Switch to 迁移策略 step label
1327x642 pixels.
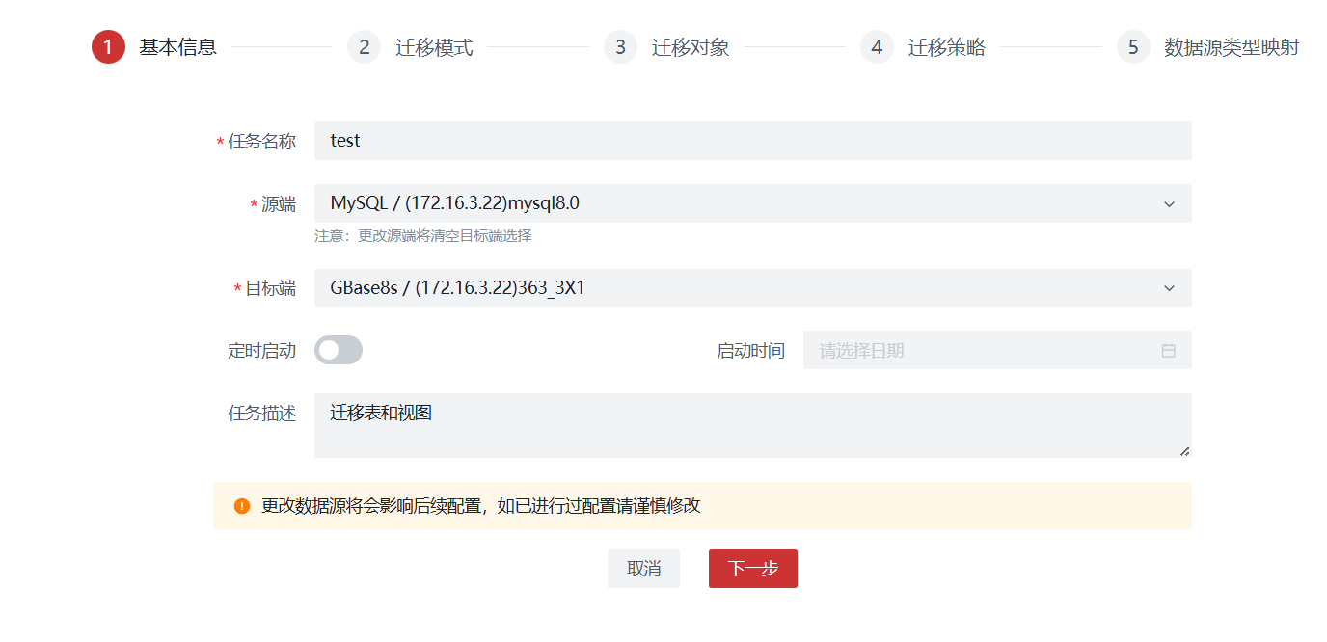tap(946, 47)
